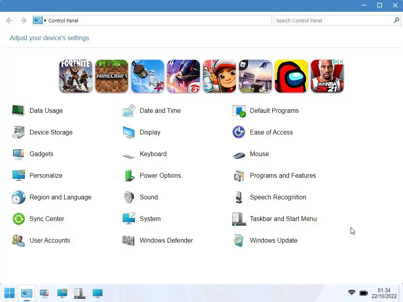403x302 pixels.
Task: Click the Speech Recognition label
Action: (x=278, y=197)
